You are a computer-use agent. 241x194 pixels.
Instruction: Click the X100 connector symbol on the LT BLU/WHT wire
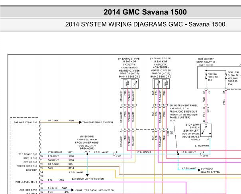tap(114, 154)
